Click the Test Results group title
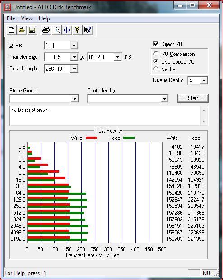 [109, 131]
